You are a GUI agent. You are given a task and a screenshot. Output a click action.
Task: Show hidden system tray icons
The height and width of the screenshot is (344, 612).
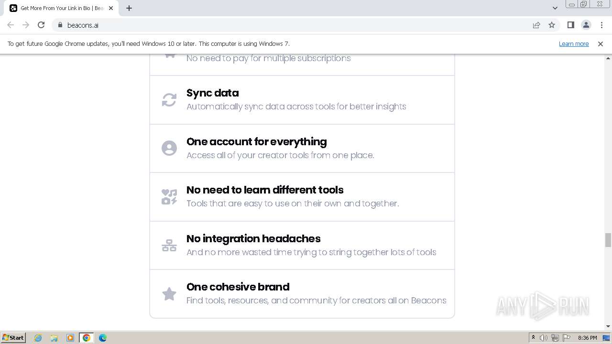pos(533,338)
